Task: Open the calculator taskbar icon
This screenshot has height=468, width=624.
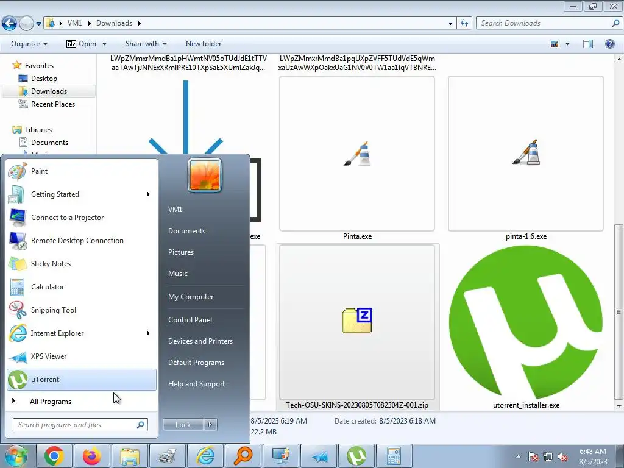Action: pos(394,456)
